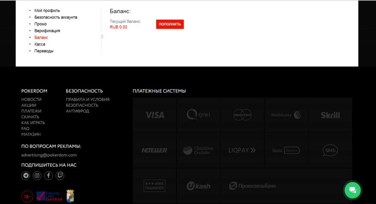Image resolution: width=376 pixels, height=204 pixels.
Task: Select Переводы in account menu
Action: (44, 51)
